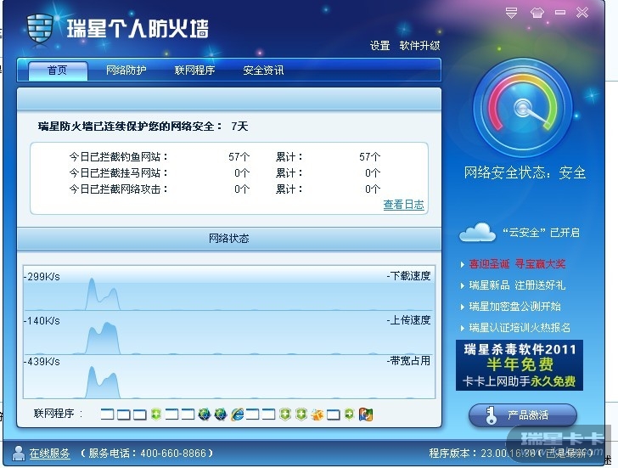This screenshot has width=618, height=468.
Task: Click the 产品激活 button
Action: 523,415
